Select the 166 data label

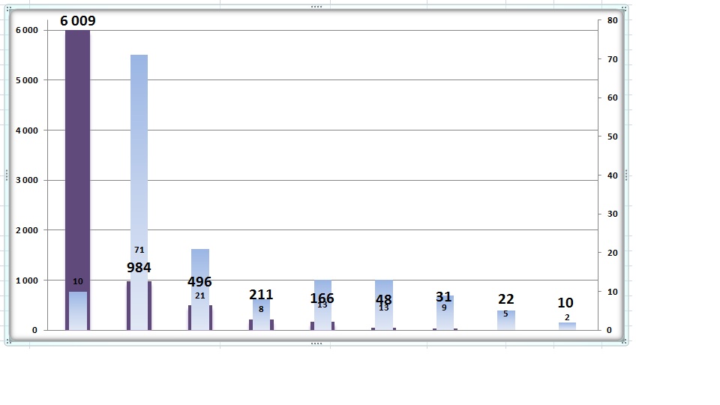(x=322, y=298)
